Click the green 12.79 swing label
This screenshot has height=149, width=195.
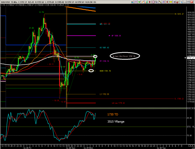41,12
